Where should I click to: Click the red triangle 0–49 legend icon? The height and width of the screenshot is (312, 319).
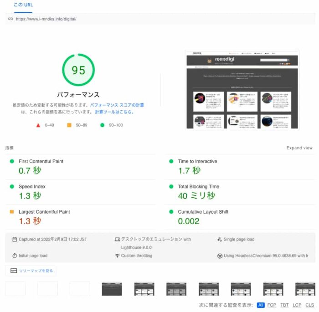point(38,125)
